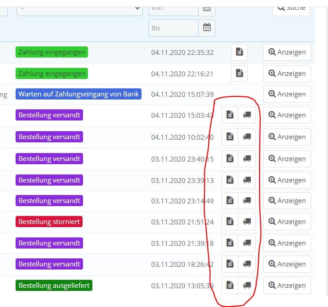Click Zahlung eingegangen badge at 22:16:21
The image size is (328, 307).
52,74
